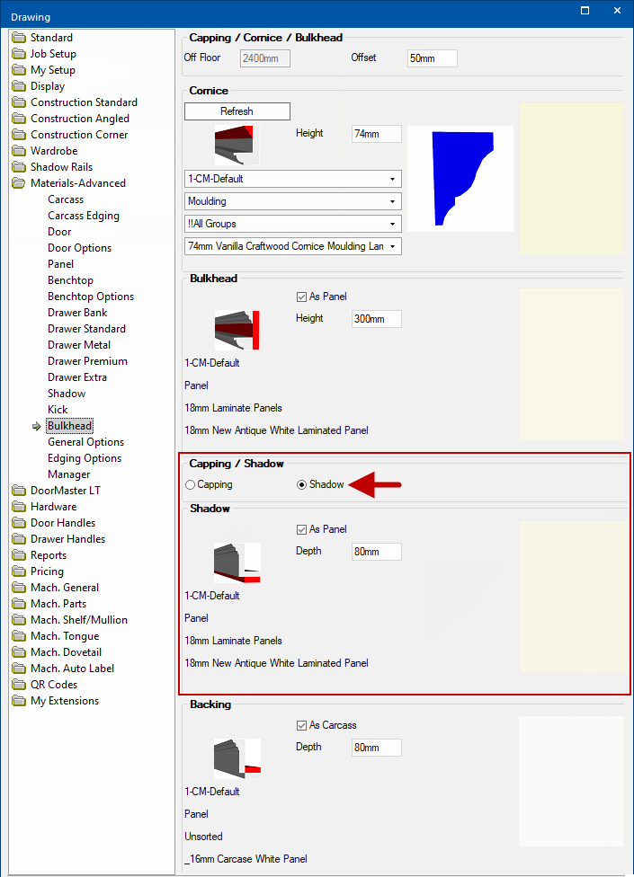Toggle Bulkhead As Panel checkbox

coord(301,297)
